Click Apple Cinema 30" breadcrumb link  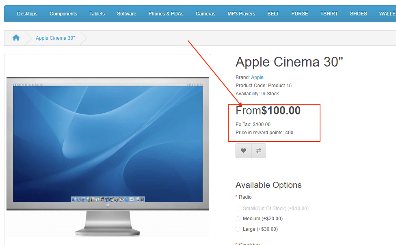click(55, 38)
